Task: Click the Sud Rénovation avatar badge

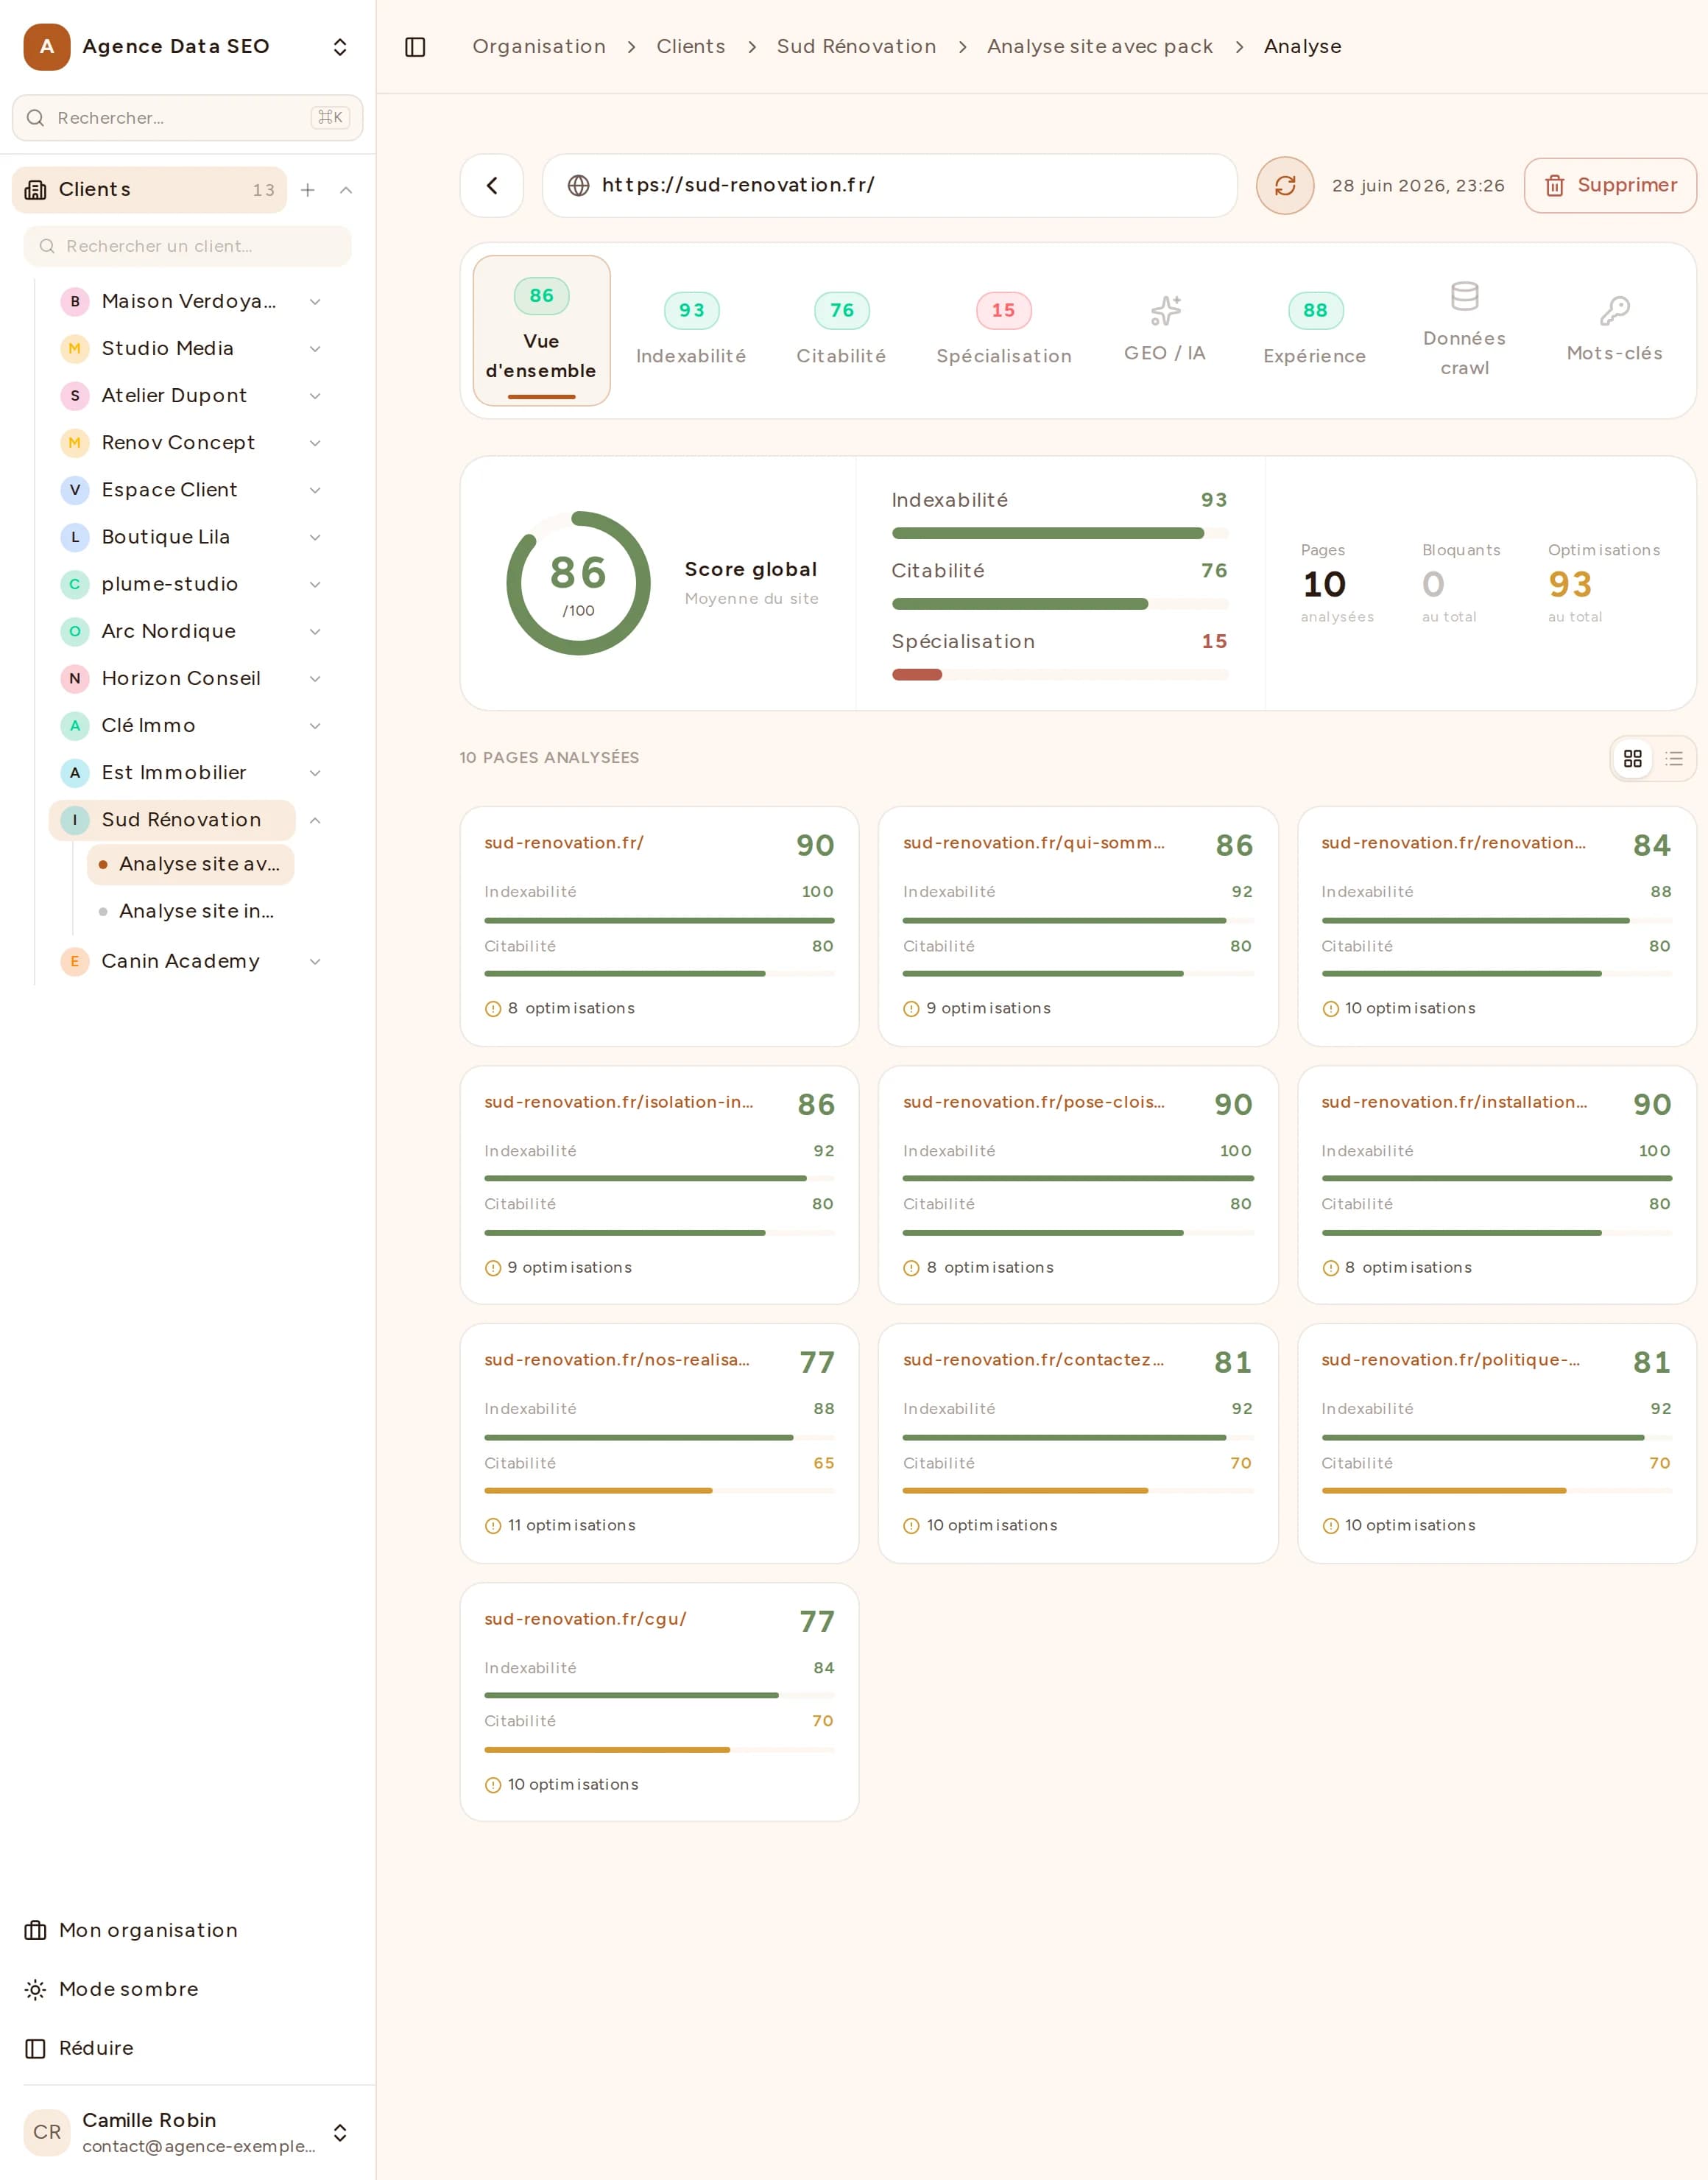Action: coord(75,820)
